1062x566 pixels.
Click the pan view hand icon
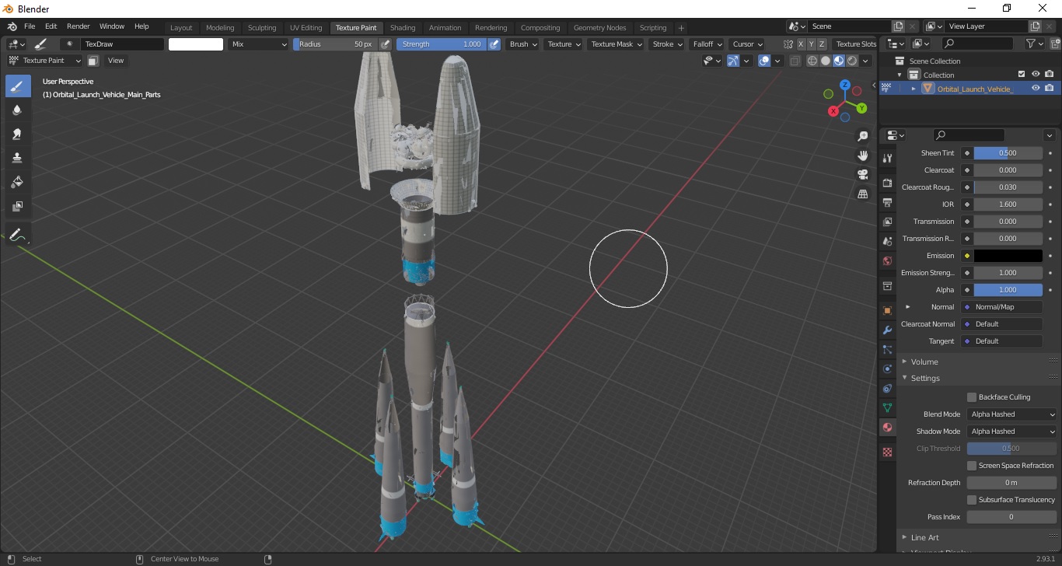[862, 155]
